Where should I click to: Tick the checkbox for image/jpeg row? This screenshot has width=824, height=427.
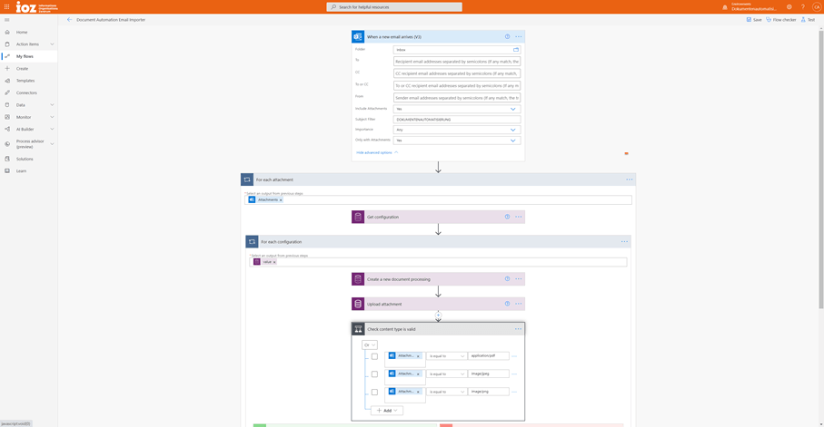point(374,374)
